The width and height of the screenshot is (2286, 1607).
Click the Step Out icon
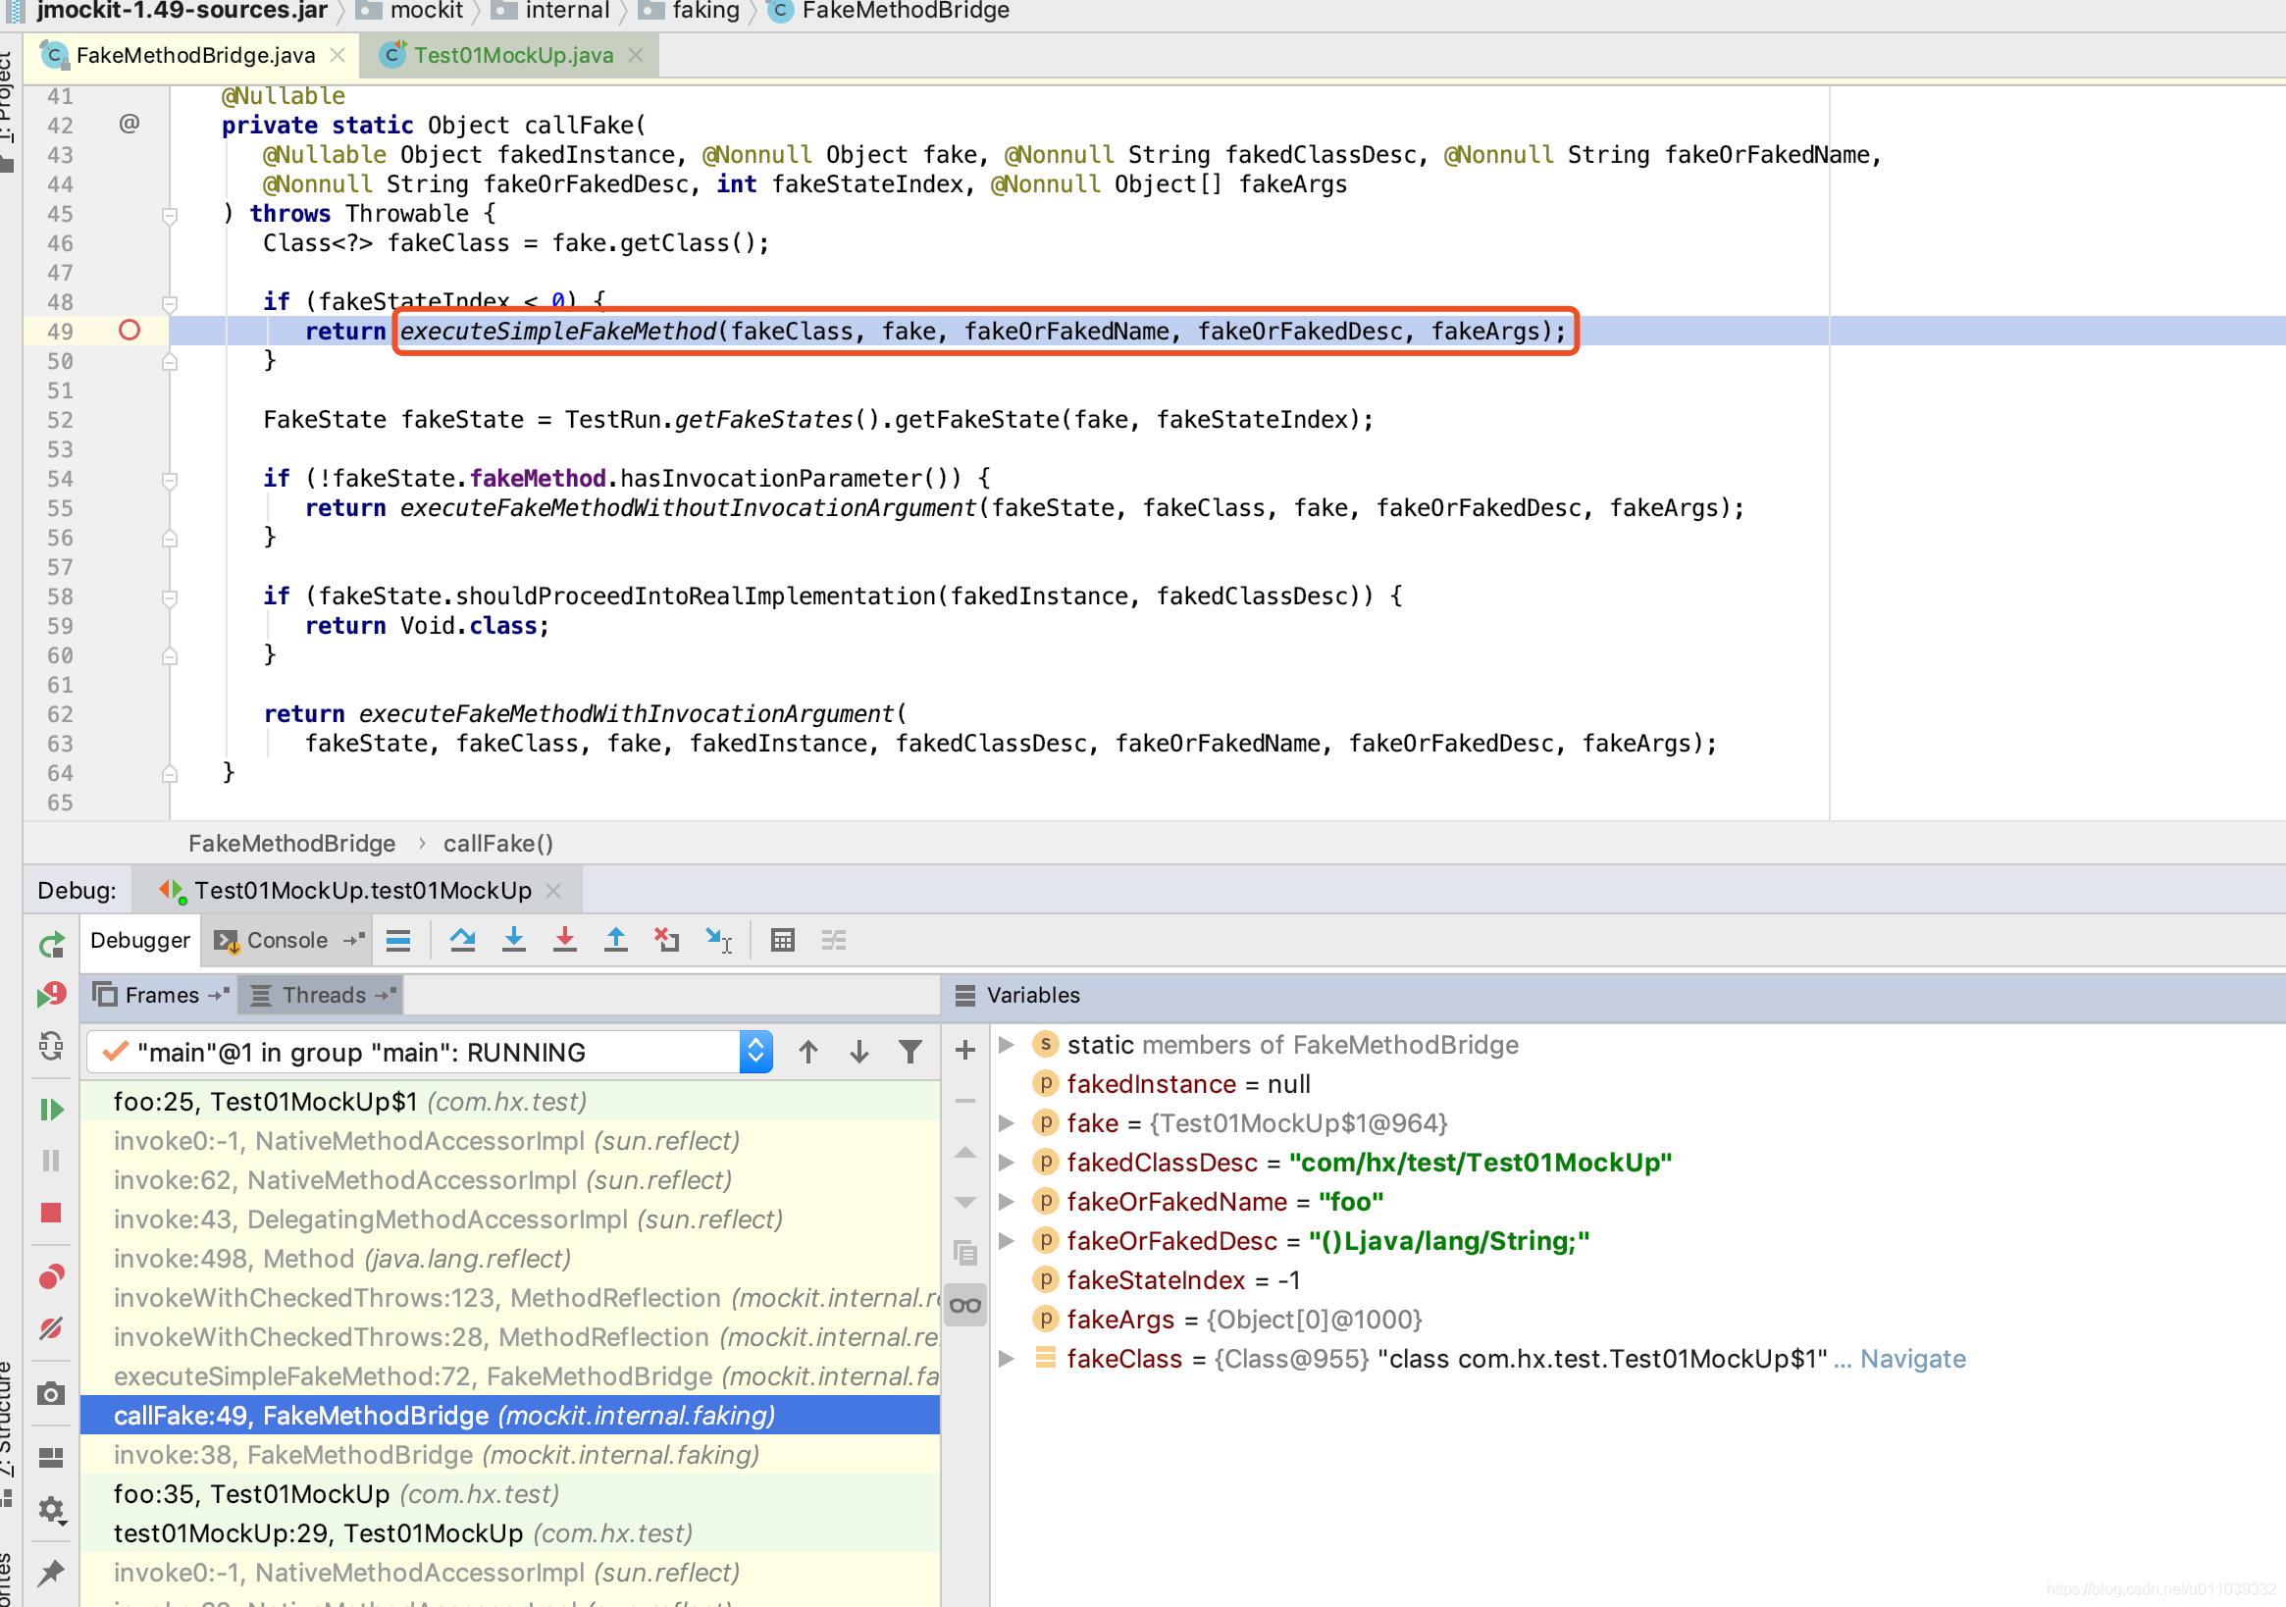click(x=615, y=940)
